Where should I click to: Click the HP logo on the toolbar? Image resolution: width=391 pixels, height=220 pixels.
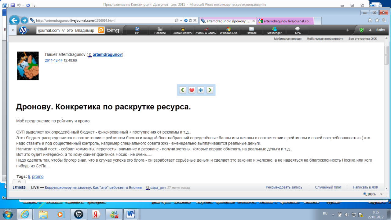pyautogui.click(x=23, y=30)
